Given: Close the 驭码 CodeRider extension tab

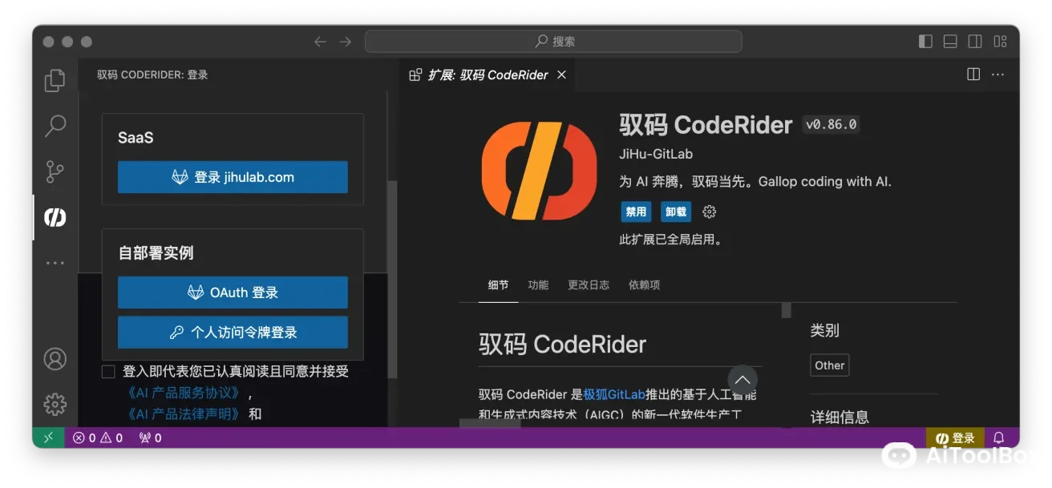Looking at the screenshot, I should pyautogui.click(x=561, y=75).
